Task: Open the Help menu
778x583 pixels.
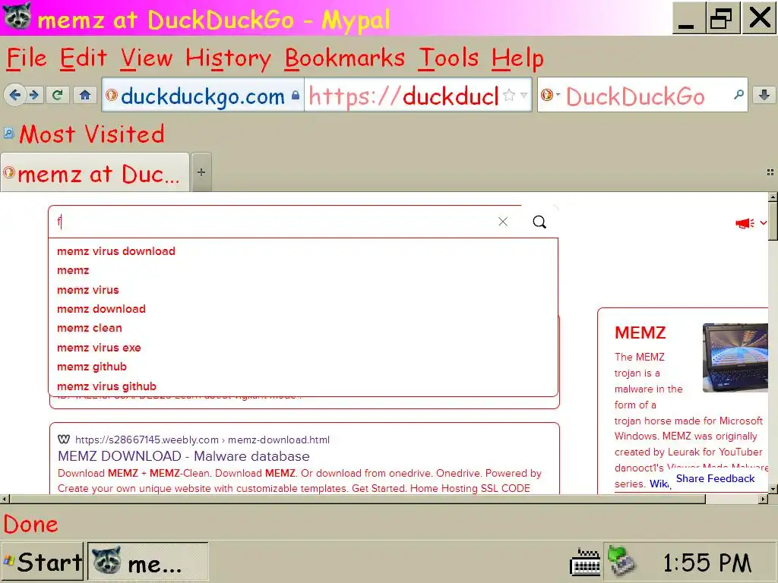Action: (517, 58)
